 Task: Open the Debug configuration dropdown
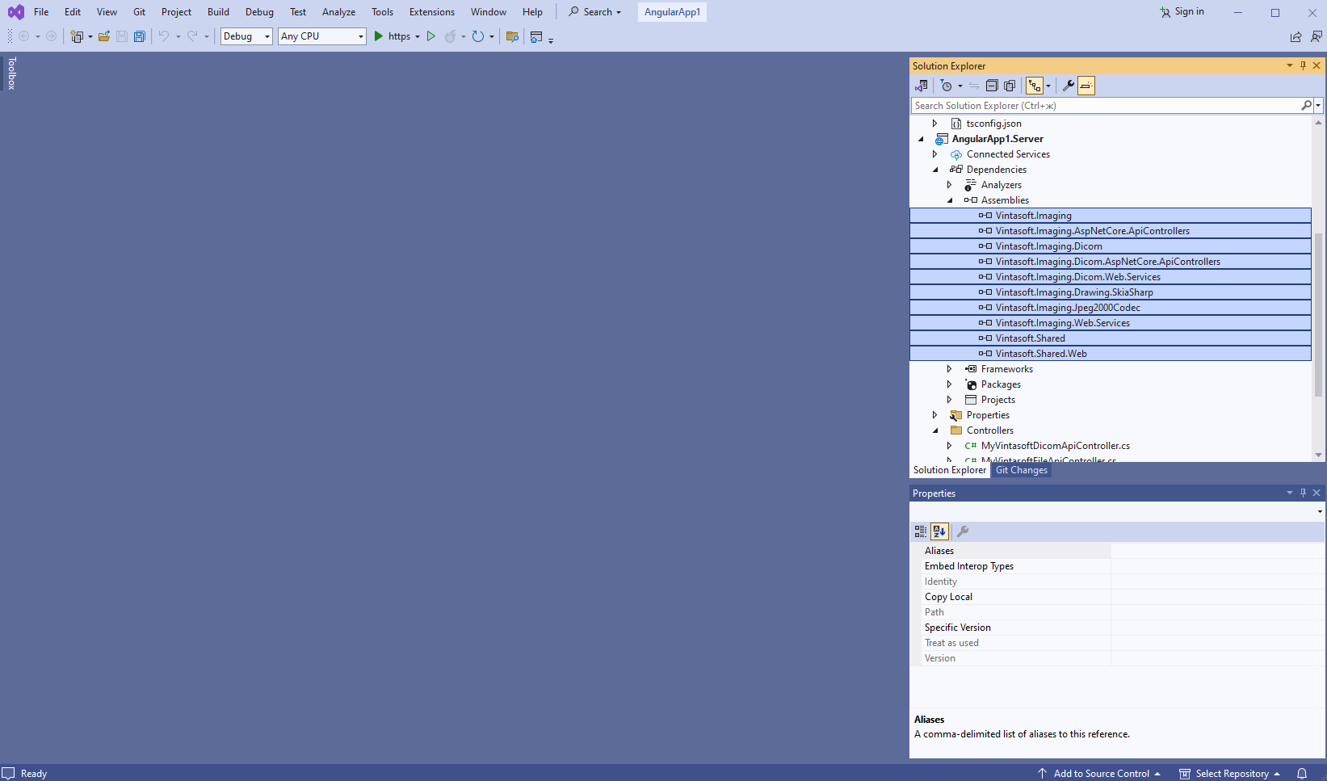pos(246,36)
